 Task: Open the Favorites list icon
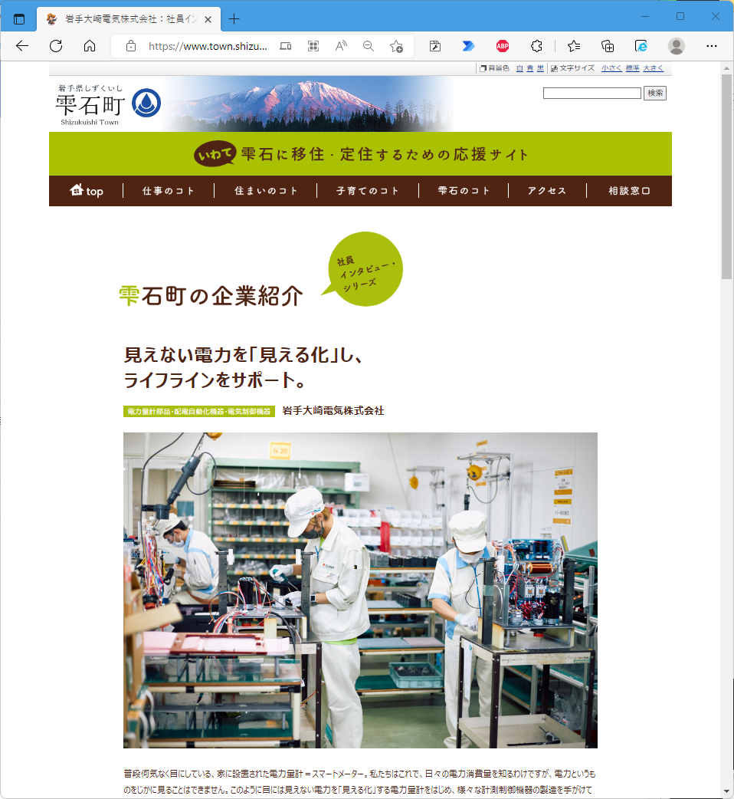click(574, 46)
